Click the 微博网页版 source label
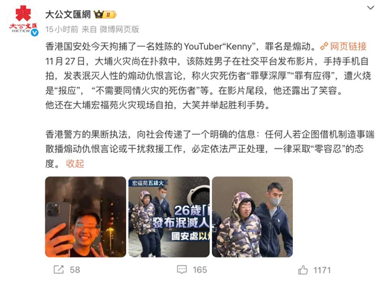This screenshot has height=281, width=382. 119,29
